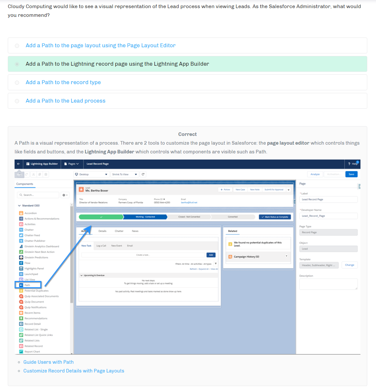Select the Lead process answer radio button
Viewport: 376px width, 388px height.
(17, 101)
